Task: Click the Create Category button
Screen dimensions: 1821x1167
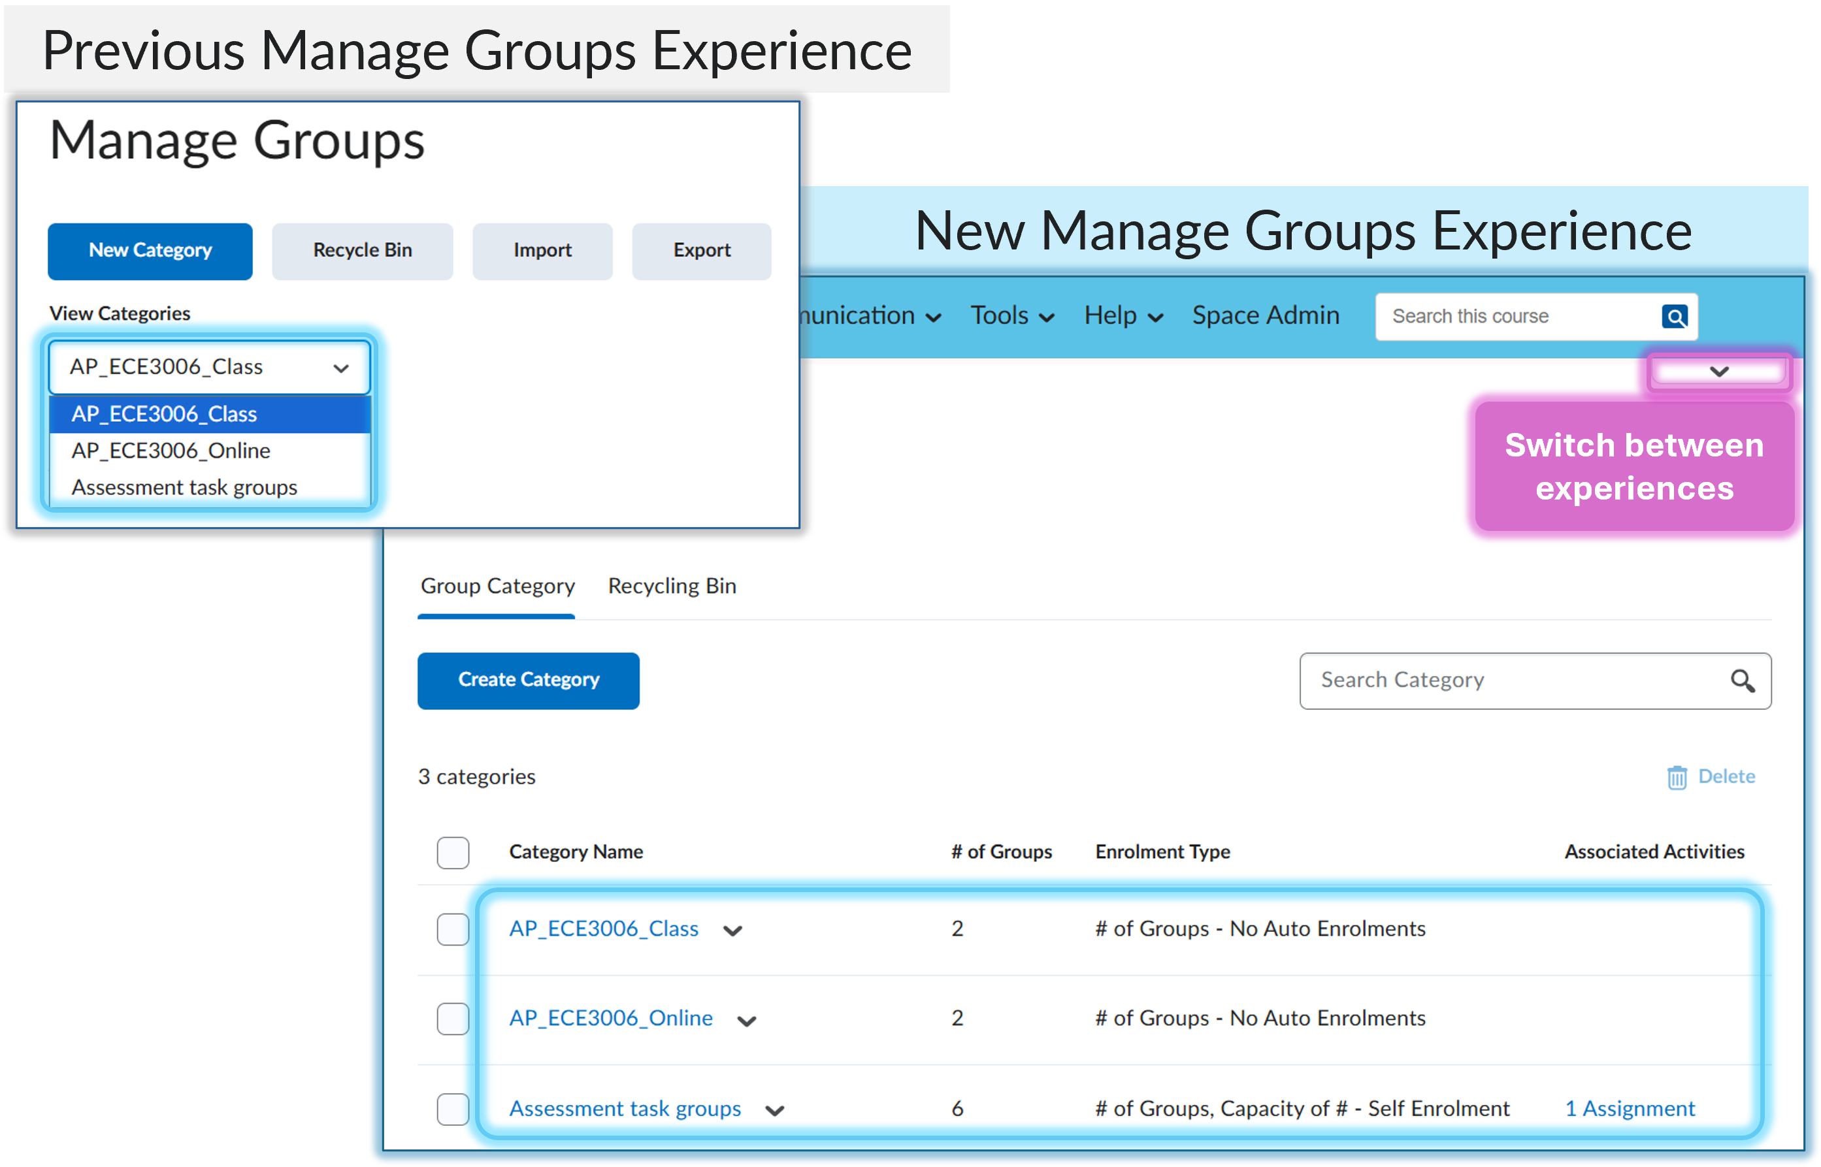Action: pyautogui.click(x=529, y=680)
